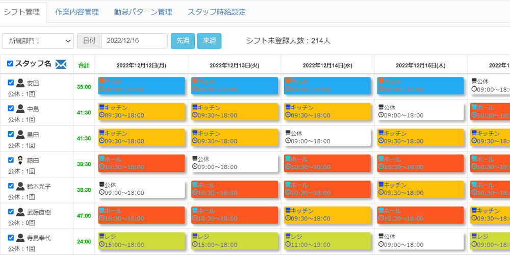Click task icon in 寺島幸代's Dec 15 公休 card
Image resolution: width=510 pixels, height=255 pixels.
coord(380,236)
